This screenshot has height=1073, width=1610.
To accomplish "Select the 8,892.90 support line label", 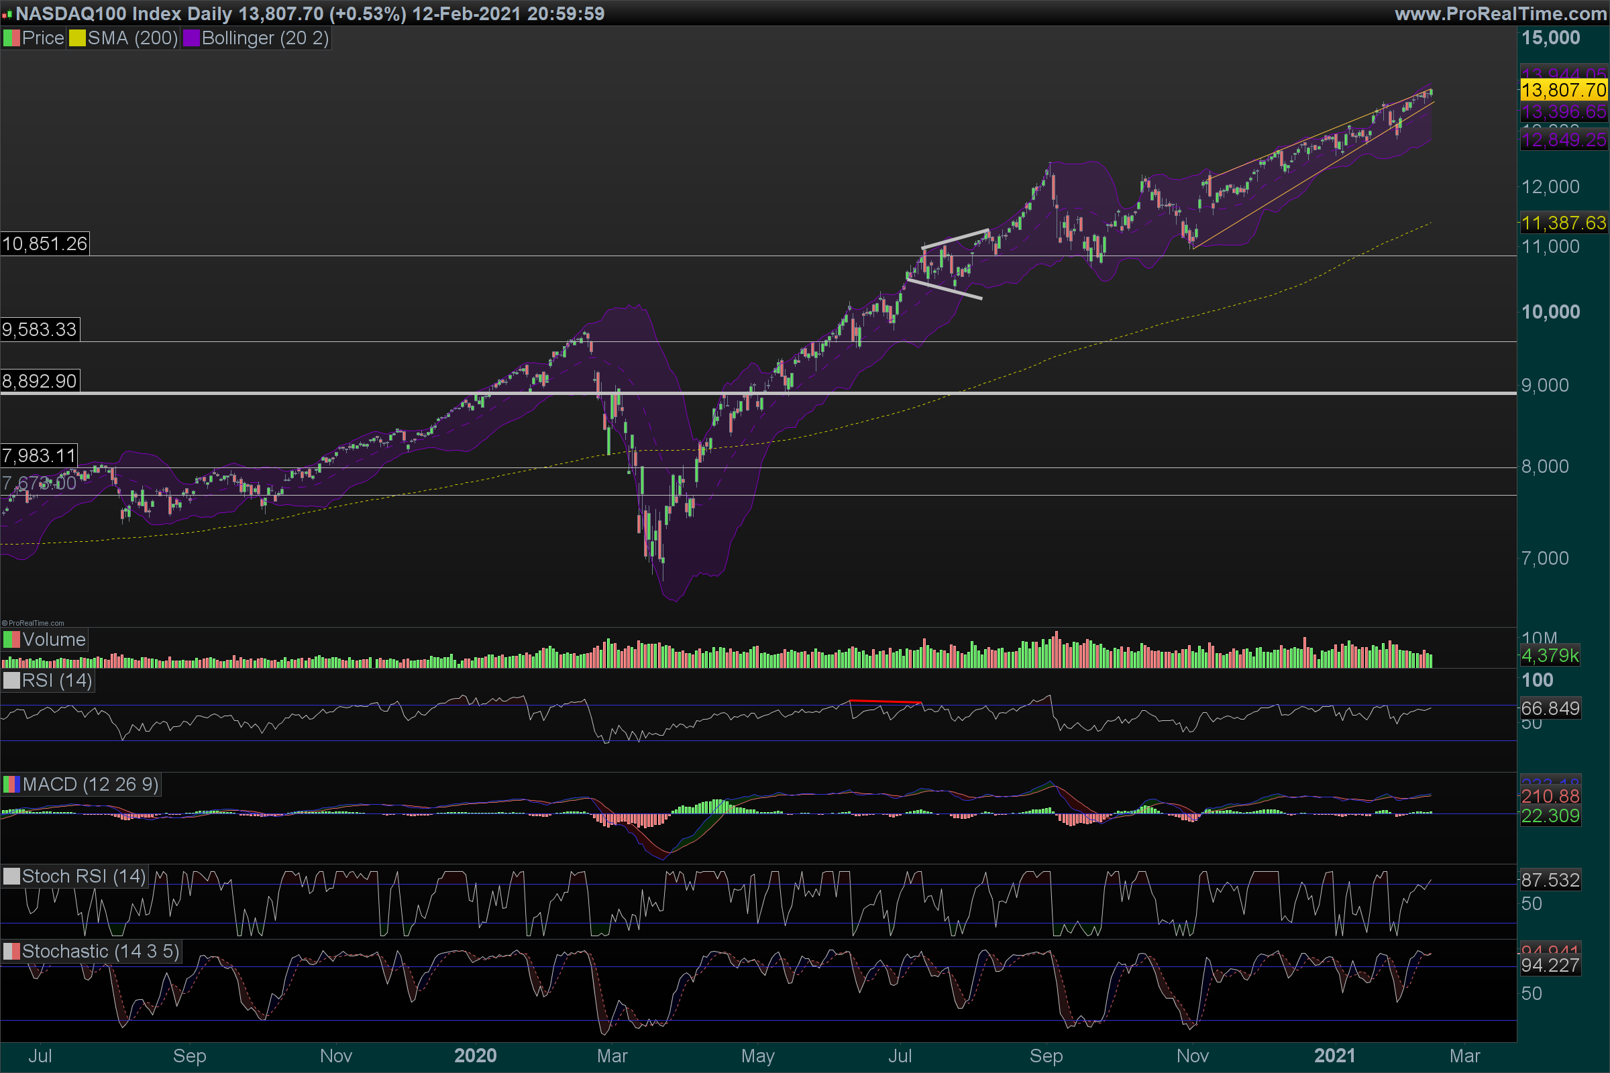I will pos(40,381).
